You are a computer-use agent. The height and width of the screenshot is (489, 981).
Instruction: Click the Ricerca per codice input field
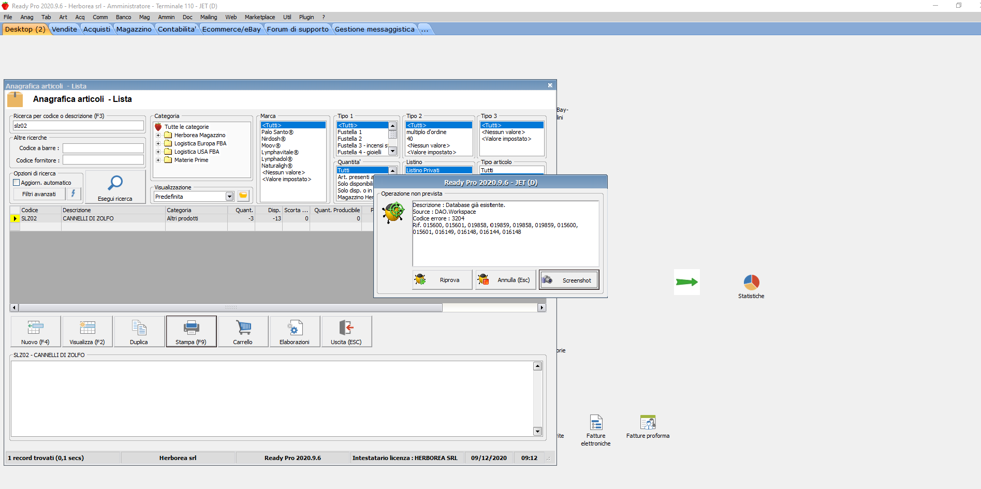(x=78, y=126)
